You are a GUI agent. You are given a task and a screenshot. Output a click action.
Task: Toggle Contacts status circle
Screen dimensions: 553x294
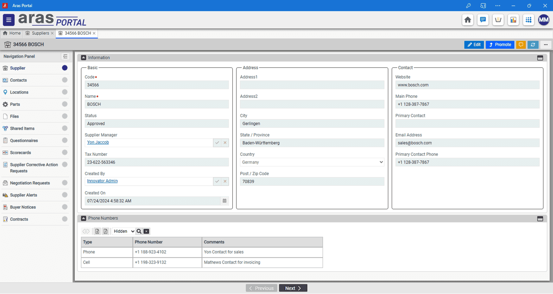(65, 80)
